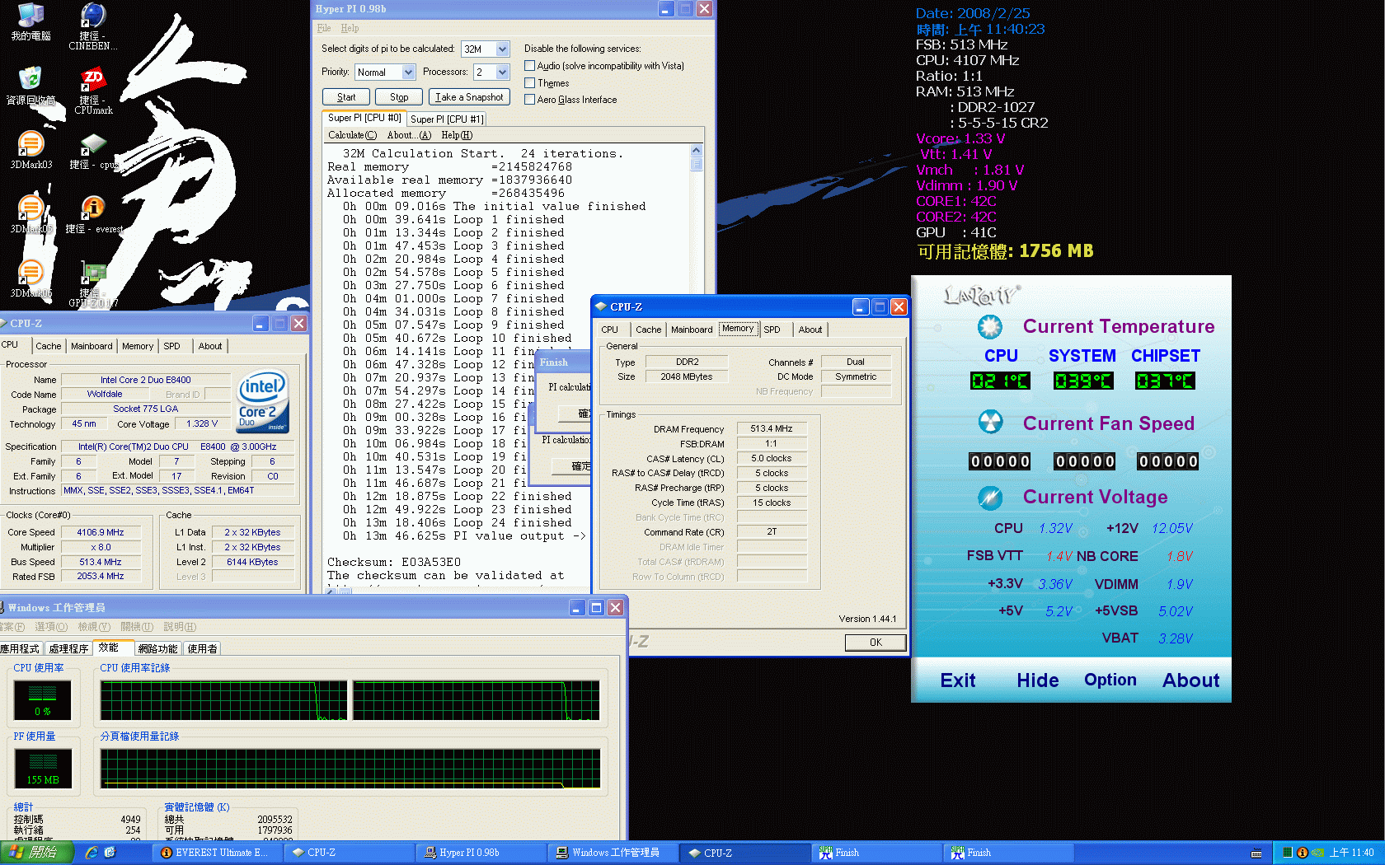Open the GPU-Z shortcut icon
1385x865 pixels.
[93, 283]
